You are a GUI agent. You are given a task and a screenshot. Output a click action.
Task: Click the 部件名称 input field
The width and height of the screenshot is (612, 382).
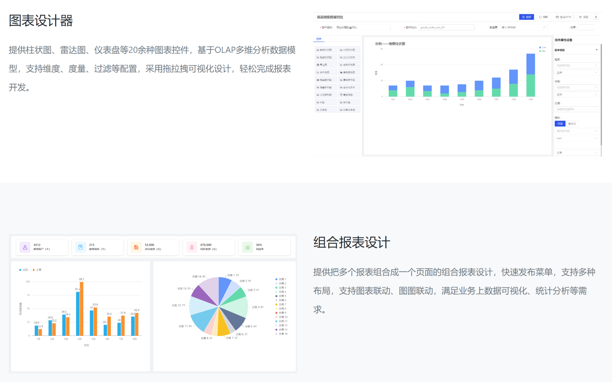pyautogui.click(x=362, y=27)
